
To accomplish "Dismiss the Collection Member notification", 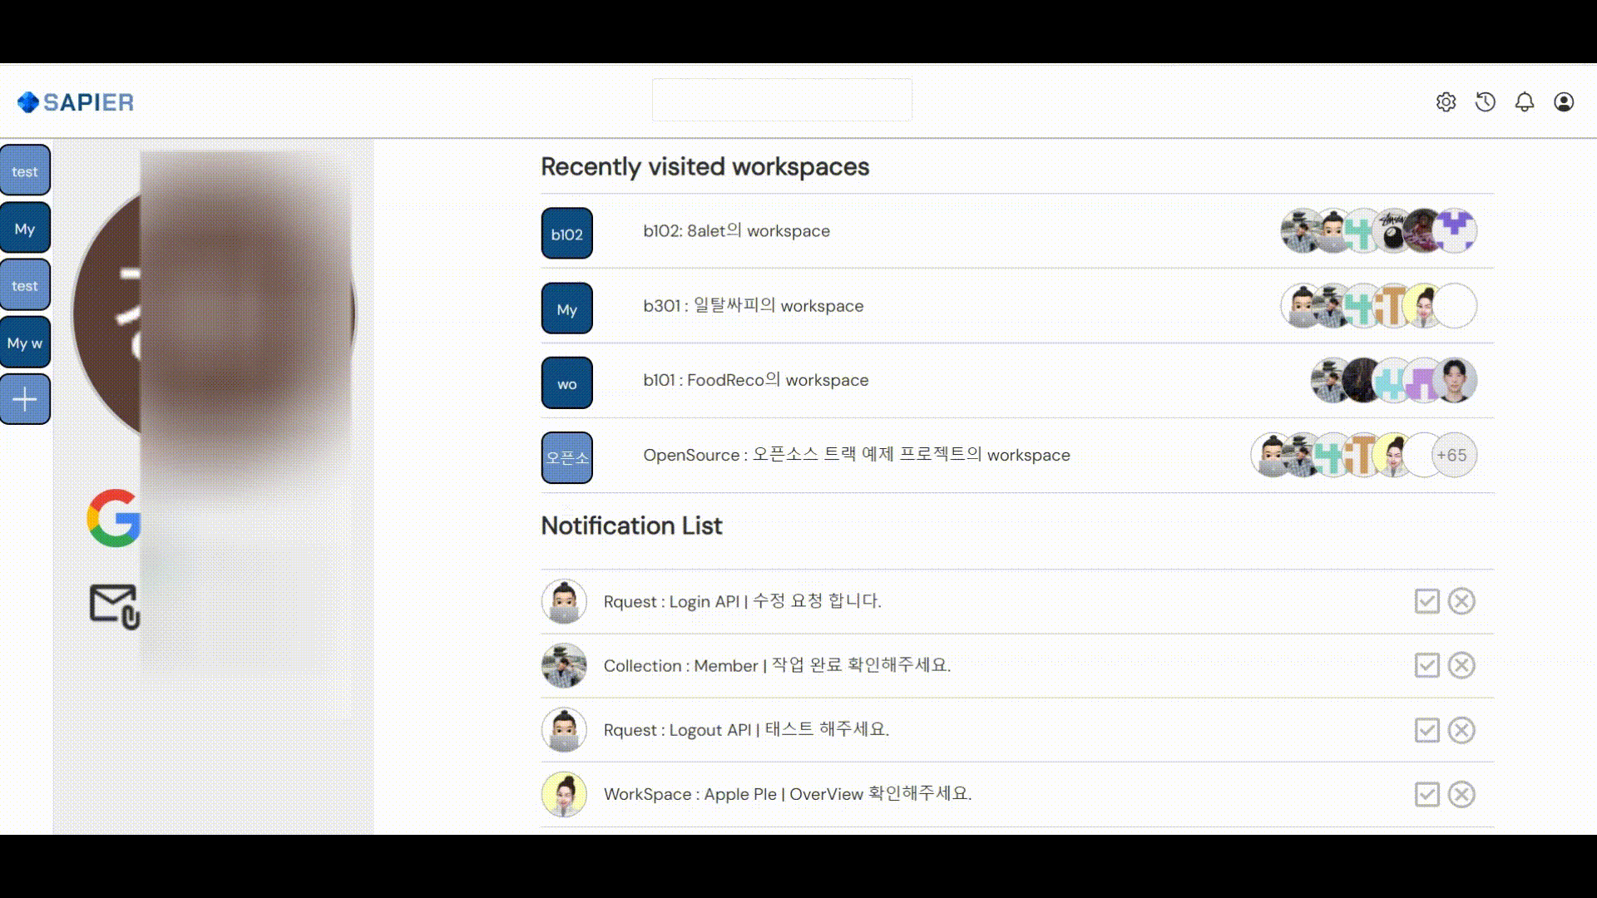I will (1461, 665).
